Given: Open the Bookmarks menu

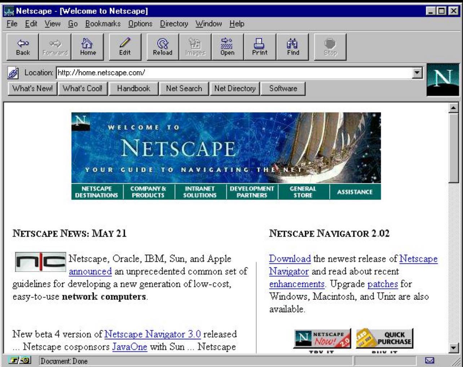Looking at the screenshot, I should 103,24.
